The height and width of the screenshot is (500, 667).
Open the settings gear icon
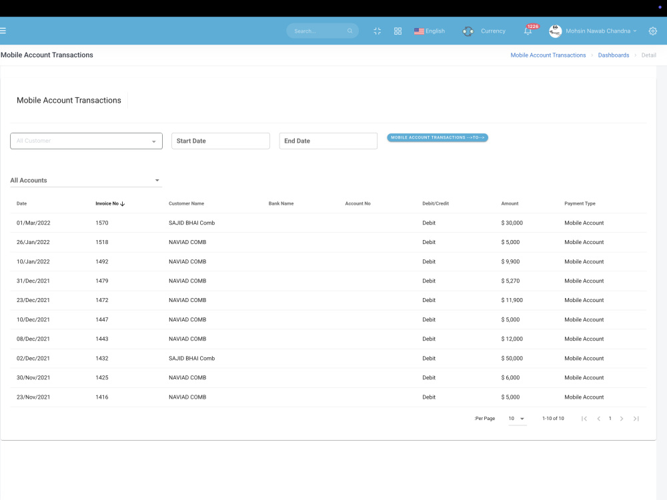[x=653, y=31]
